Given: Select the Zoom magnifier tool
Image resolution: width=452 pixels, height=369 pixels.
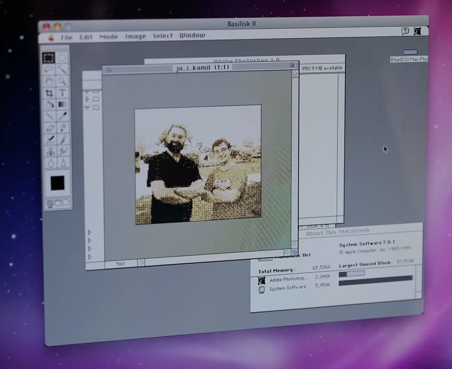Looking at the screenshot, I should 62,81.
